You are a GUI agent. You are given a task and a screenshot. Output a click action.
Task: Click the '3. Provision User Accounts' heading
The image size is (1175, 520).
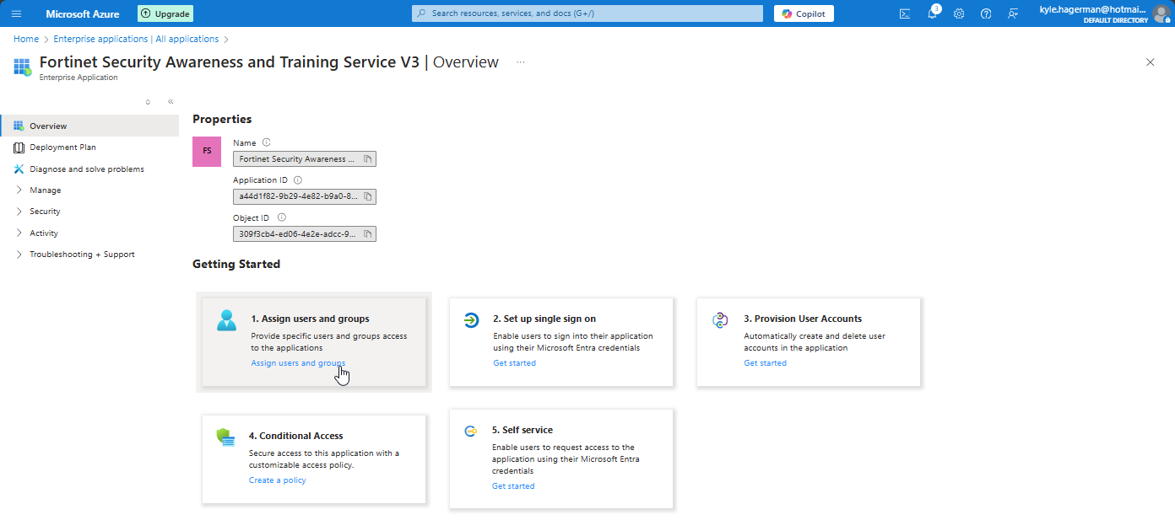803,319
